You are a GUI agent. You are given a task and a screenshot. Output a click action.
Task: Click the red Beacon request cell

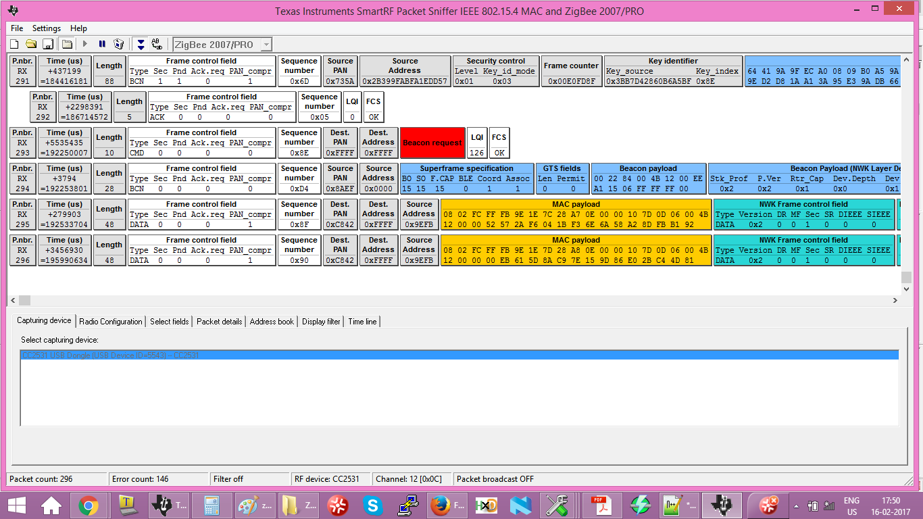tap(432, 143)
